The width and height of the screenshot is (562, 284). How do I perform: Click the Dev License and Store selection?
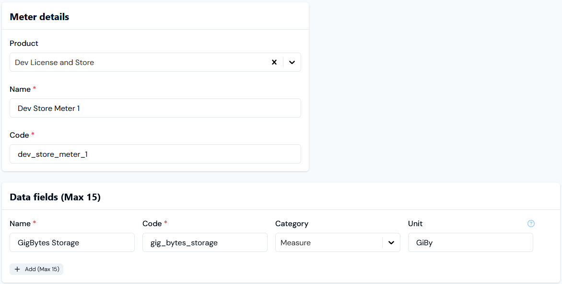[55, 63]
